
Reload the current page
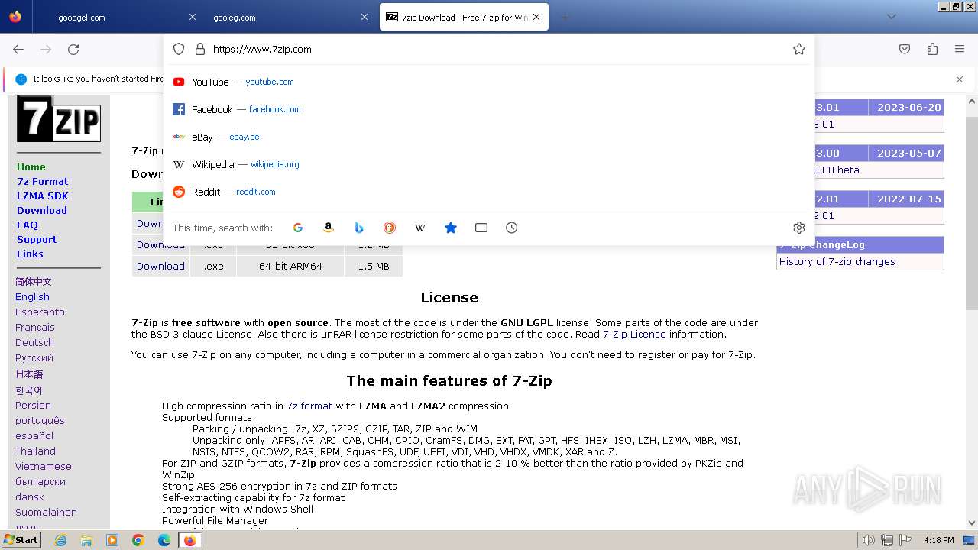[73, 49]
